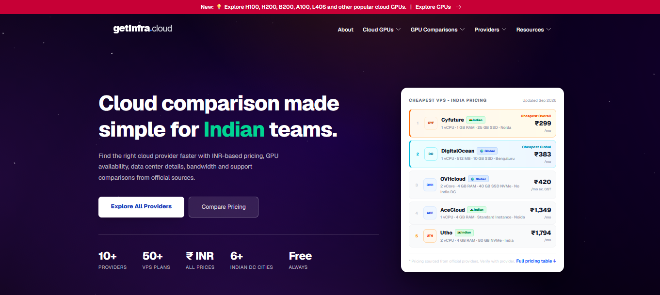Select the OVHcloud name in the pricing list
The width and height of the screenshot is (660, 295).
(453, 179)
